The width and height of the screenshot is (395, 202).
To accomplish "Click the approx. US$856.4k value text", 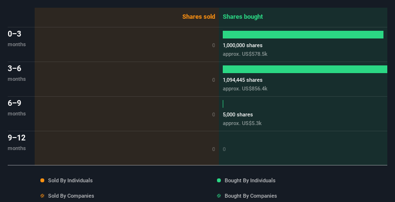I will pos(245,88).
